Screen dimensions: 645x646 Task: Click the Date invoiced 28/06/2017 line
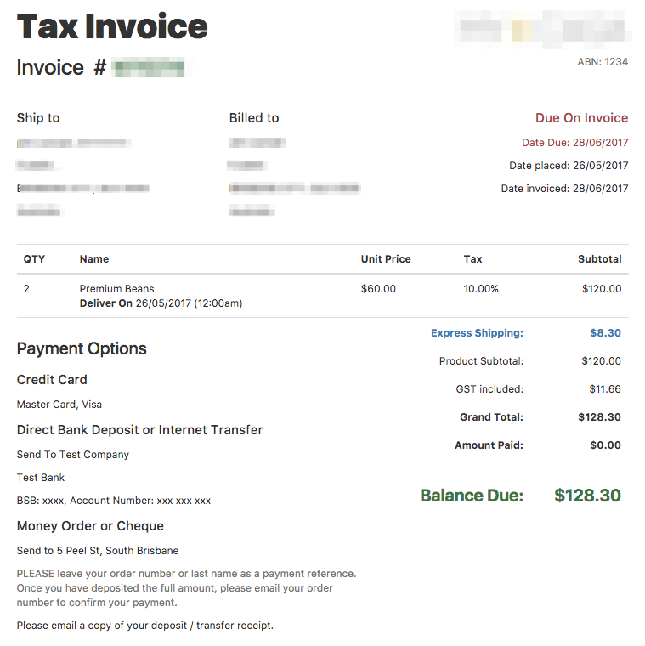[564, 189]
